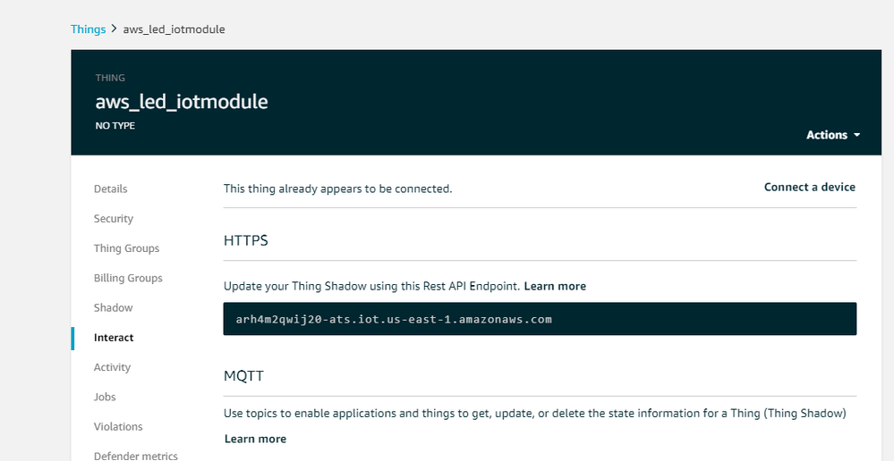Open the Jobs tab
Viewport: 894px width, 461px height.
pos(105,397)
